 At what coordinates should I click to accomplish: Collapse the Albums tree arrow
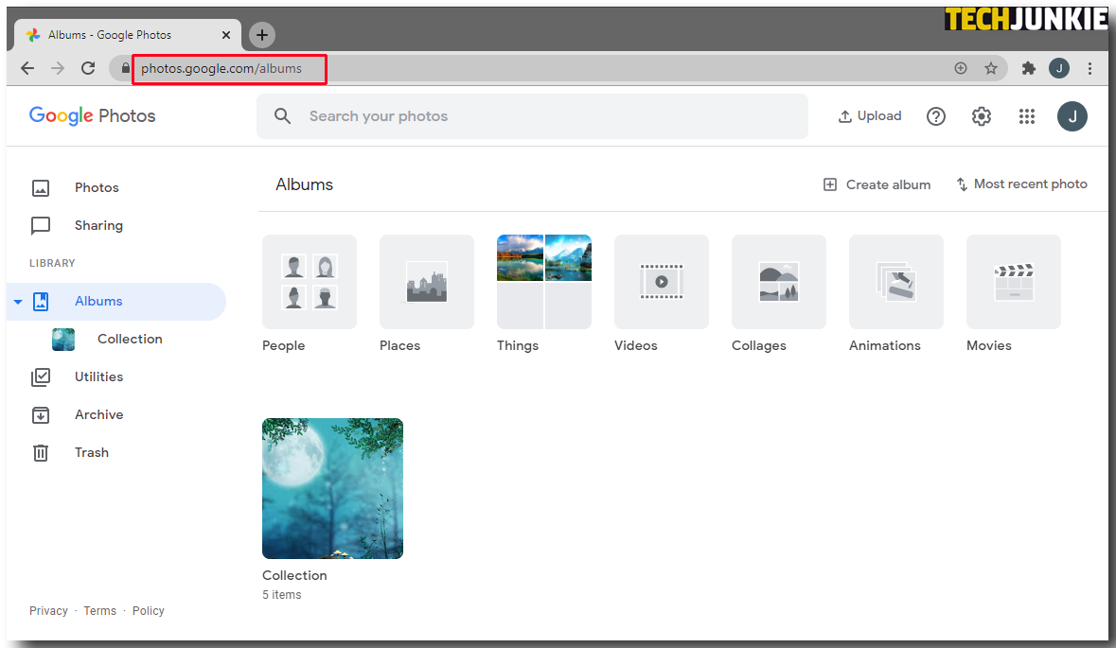point(18,302)
